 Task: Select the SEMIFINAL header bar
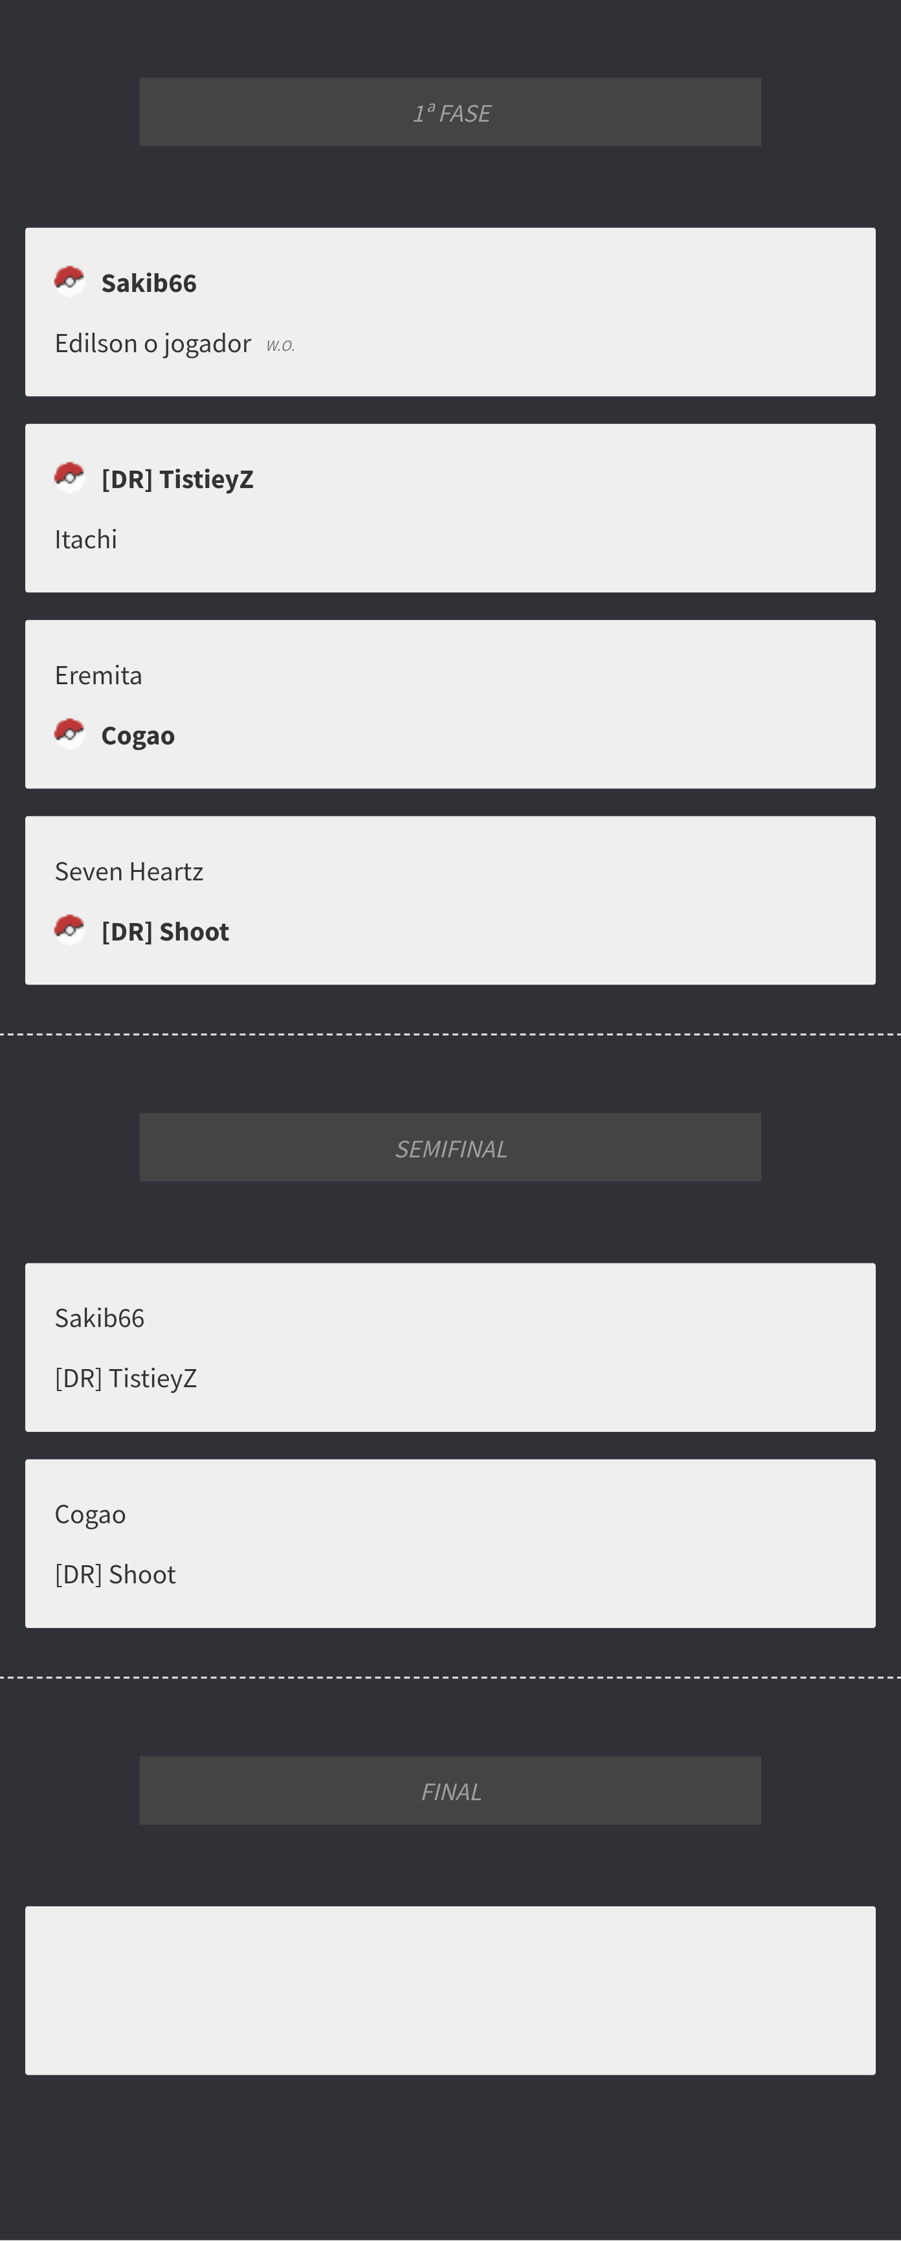(450, 1148)
